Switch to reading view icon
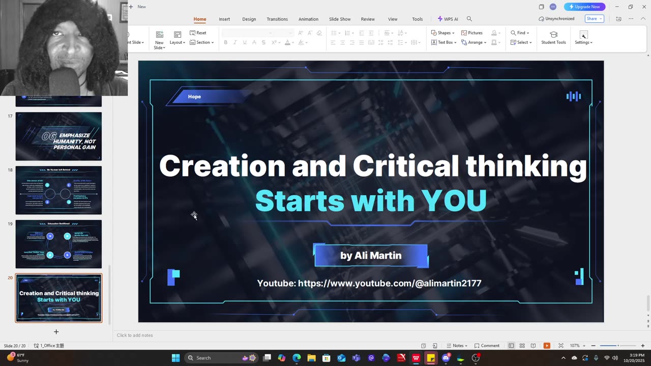 coord(533,346)
